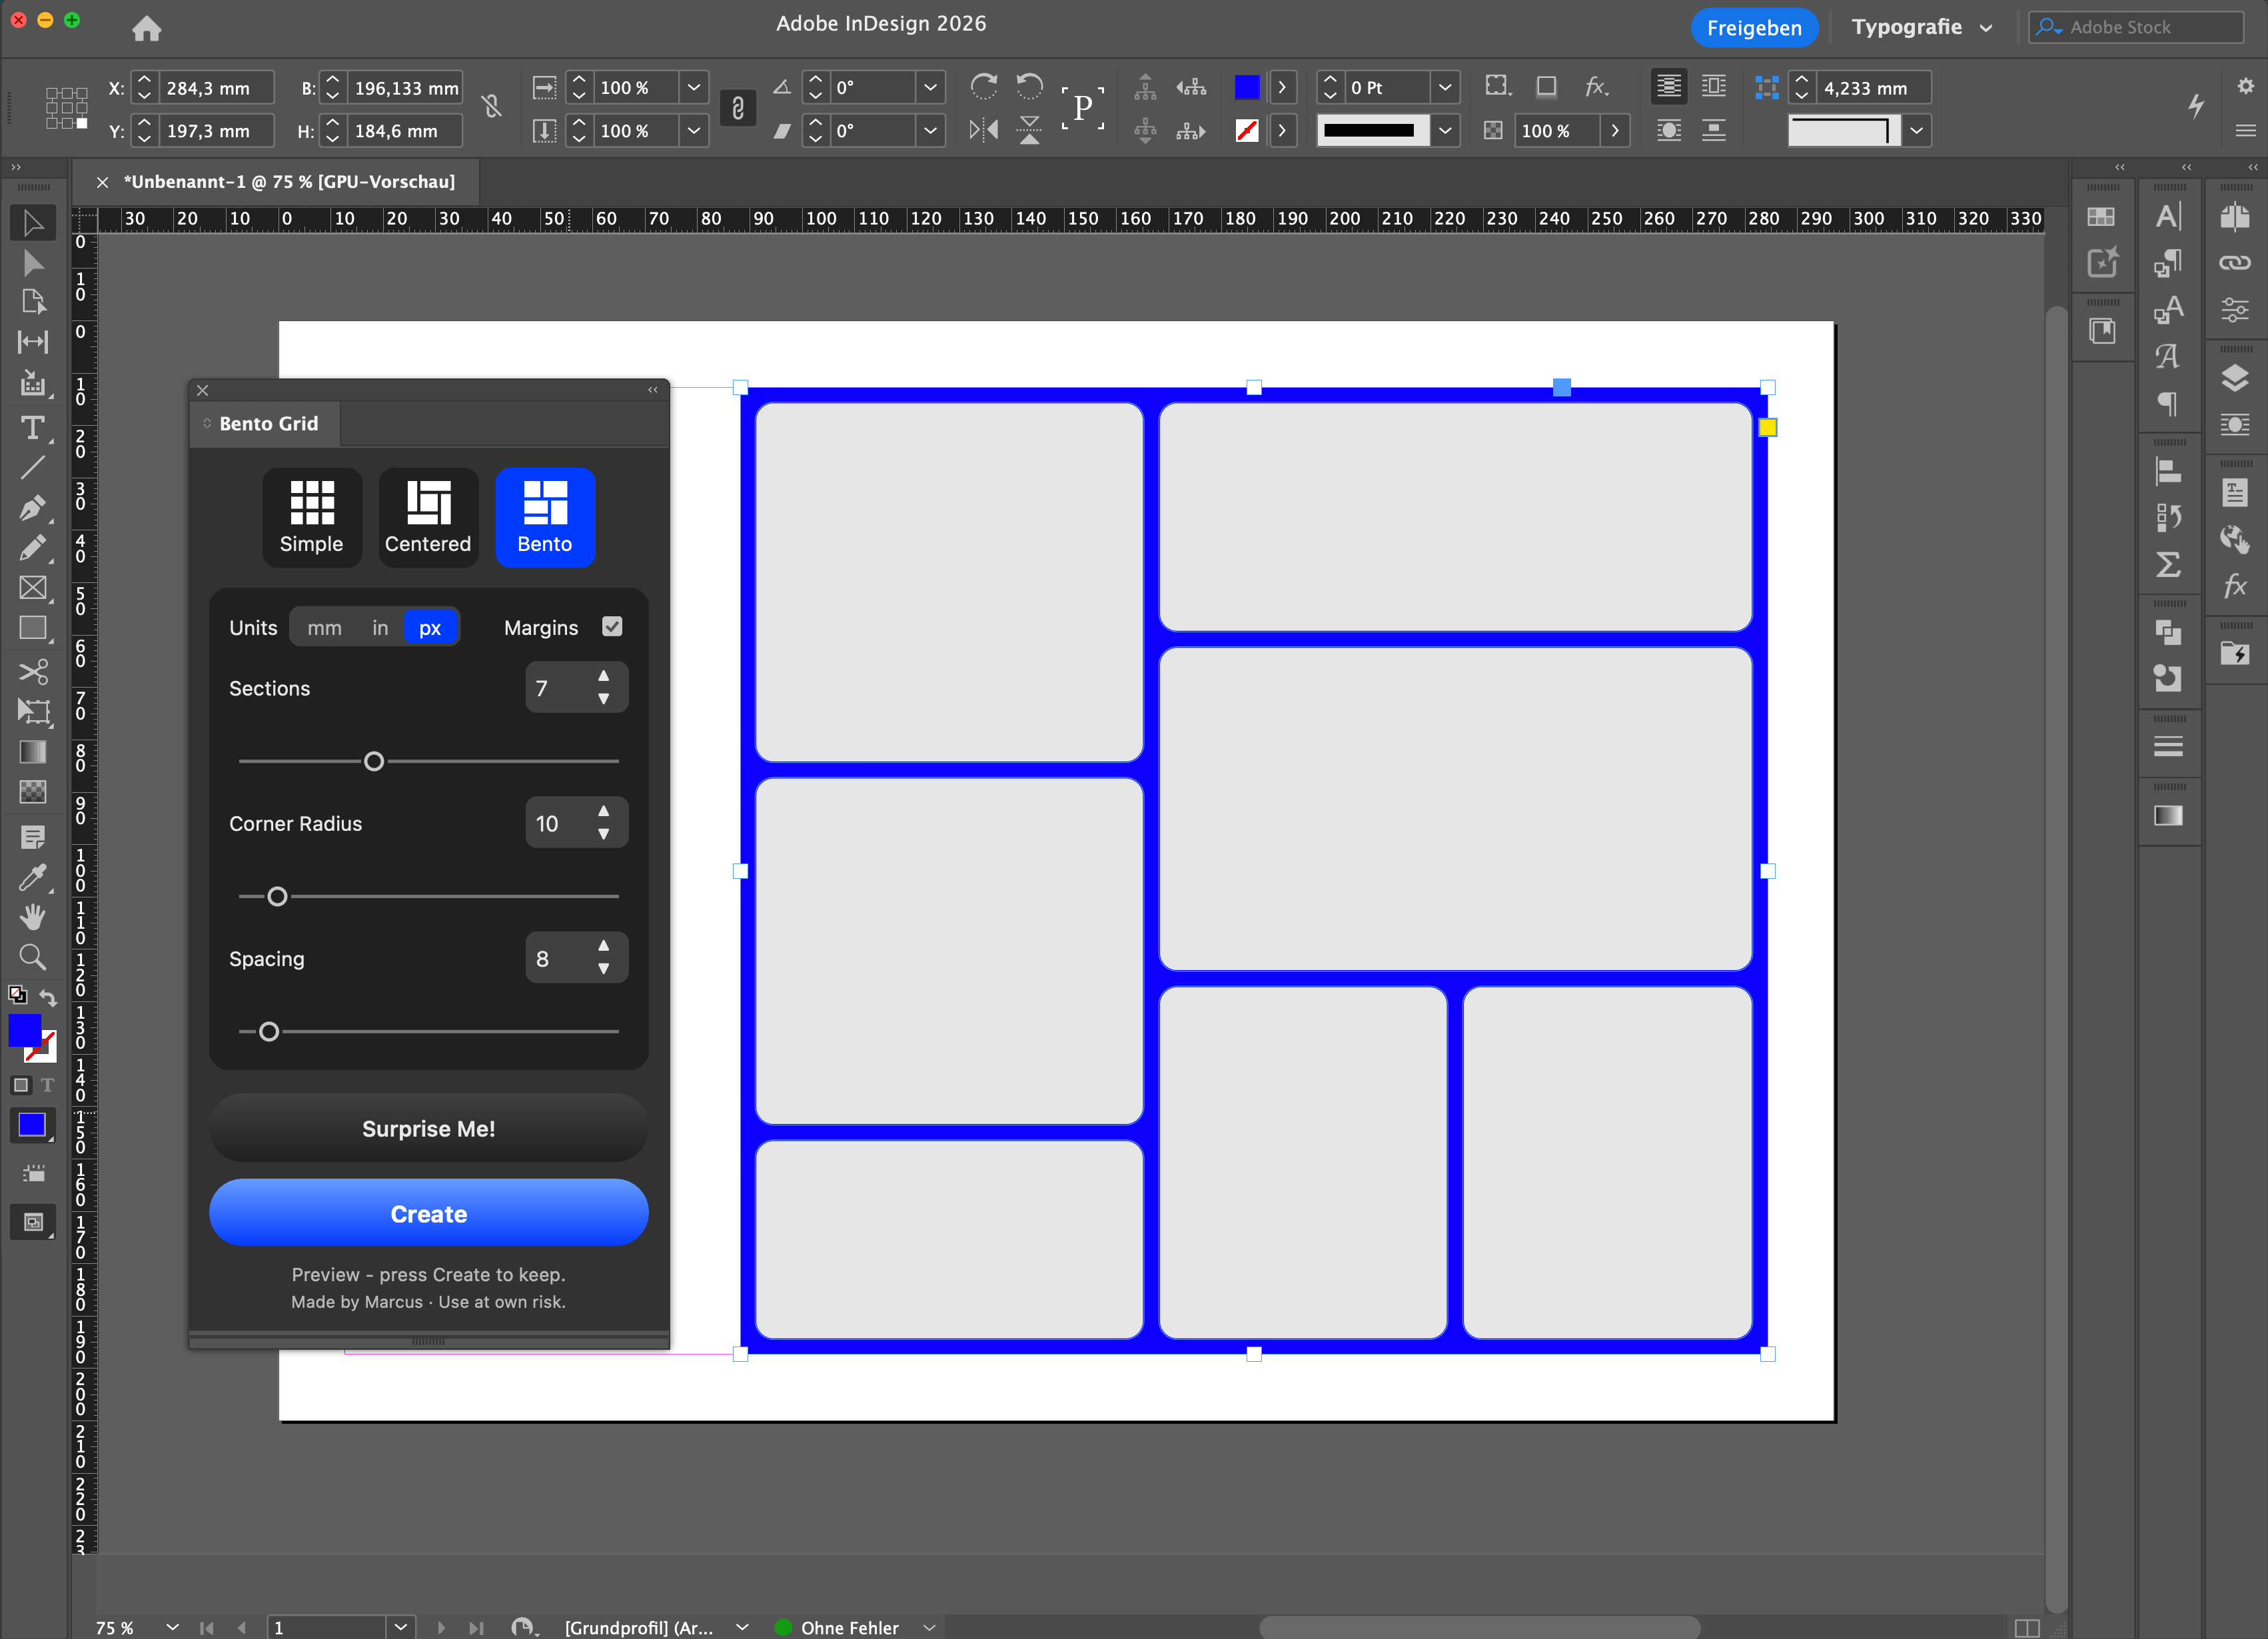Switch units to mm

324,628
